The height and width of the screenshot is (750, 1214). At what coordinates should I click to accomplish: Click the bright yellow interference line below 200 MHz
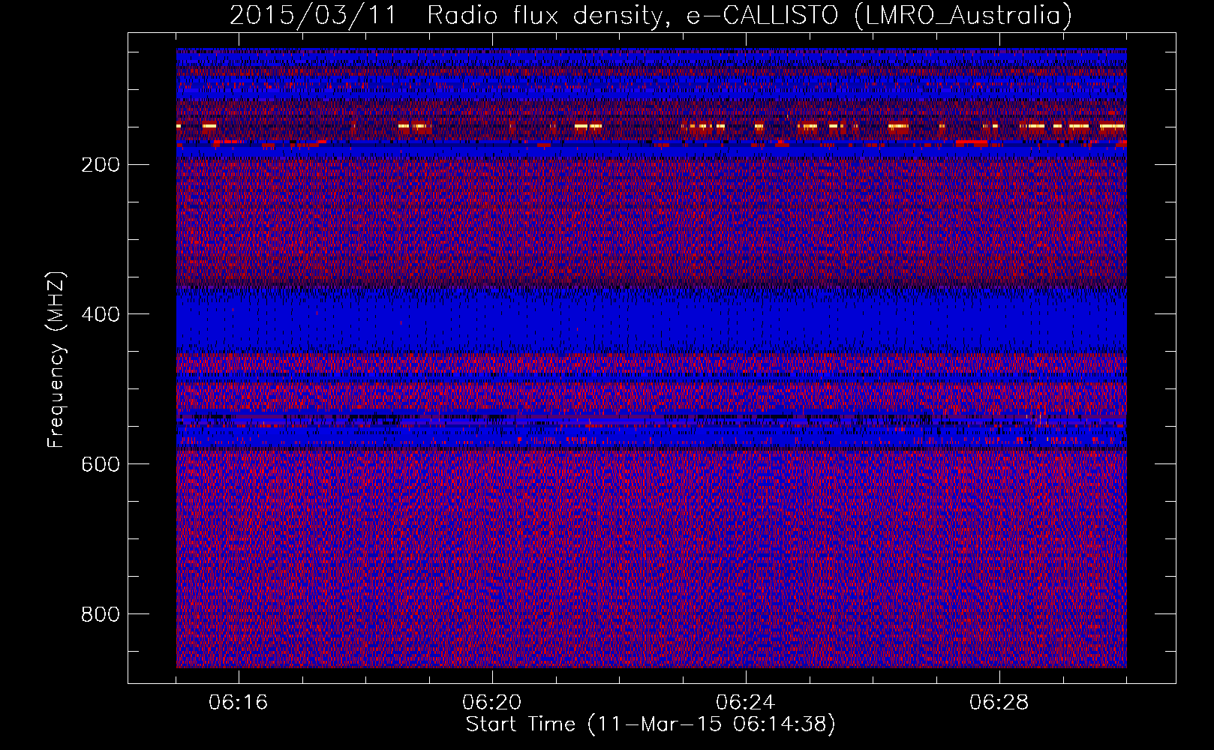(x=651, y=126)
